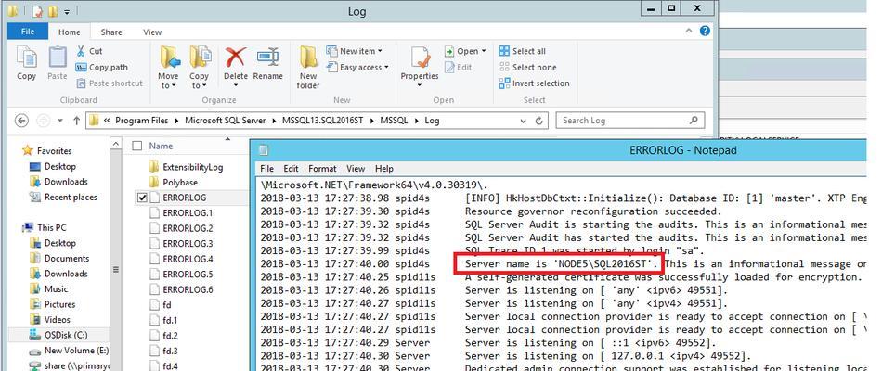Open the Delete dropdown arrow
882x371 pixels.
[x=236, y=86]
